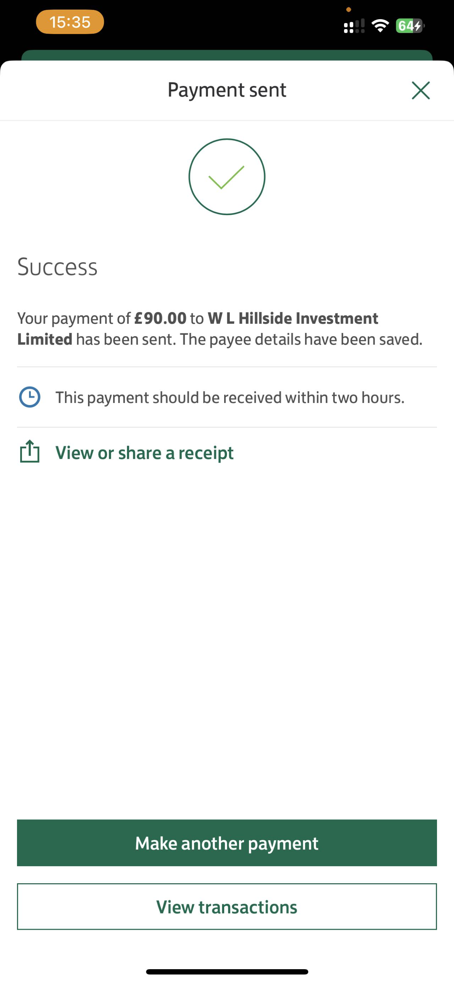
Task: Tap the battery indicator showing 64
Action: coord(409,26)
